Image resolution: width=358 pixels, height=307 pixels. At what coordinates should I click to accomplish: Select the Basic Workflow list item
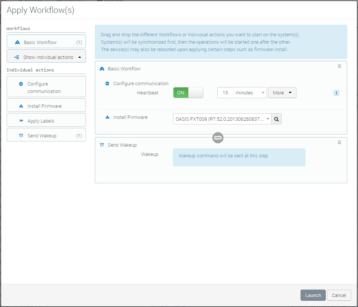click(x=46, y=43)
